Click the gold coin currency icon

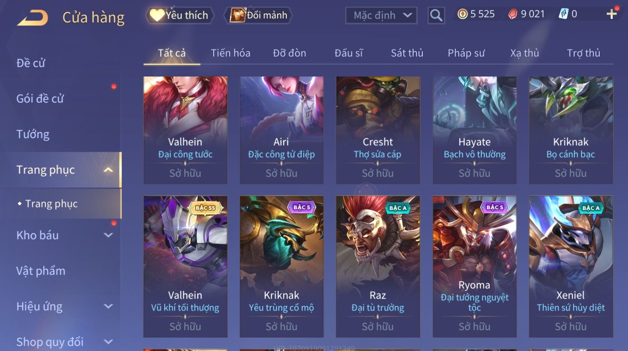[462, 14]
